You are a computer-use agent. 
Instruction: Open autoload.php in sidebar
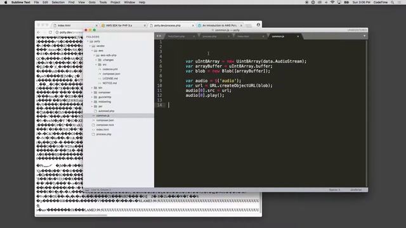point(106,111)
